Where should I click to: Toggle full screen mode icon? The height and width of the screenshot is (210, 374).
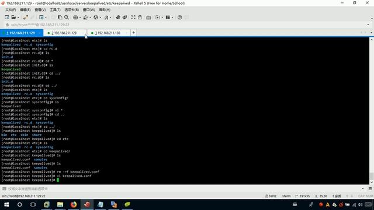[x=133, y=17]
